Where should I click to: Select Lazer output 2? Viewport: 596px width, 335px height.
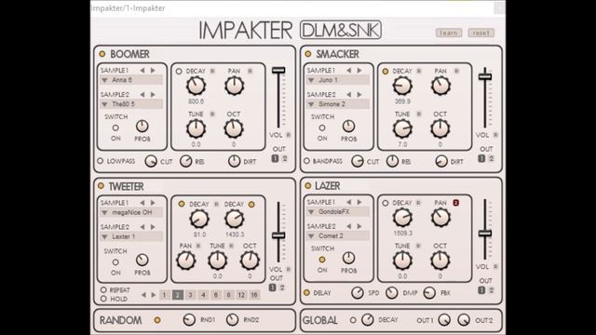click(x=491, y=290)
